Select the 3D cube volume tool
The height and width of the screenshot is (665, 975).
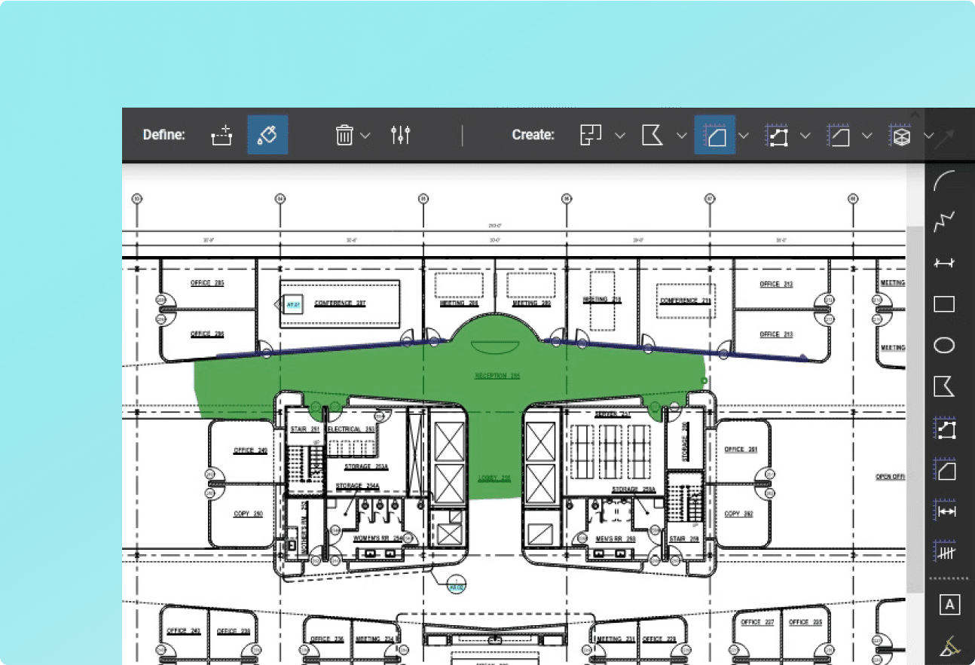coord(901,136)
